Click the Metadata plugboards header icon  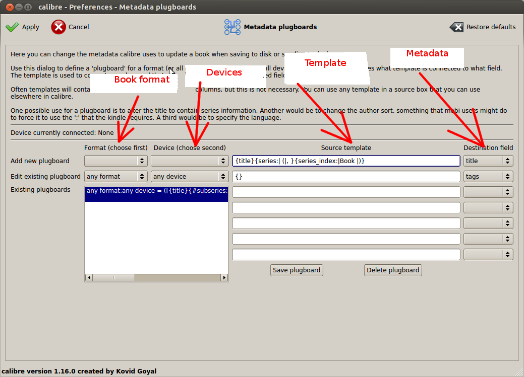pyautogui.click(x=232, y=27)
